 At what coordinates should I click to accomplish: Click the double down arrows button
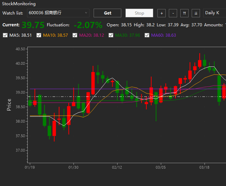[x=196, y=13]
